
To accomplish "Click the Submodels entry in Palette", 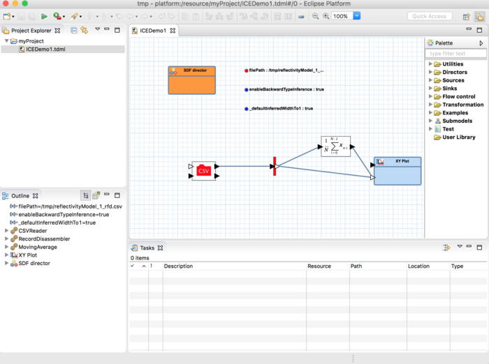I will (453, 121).
